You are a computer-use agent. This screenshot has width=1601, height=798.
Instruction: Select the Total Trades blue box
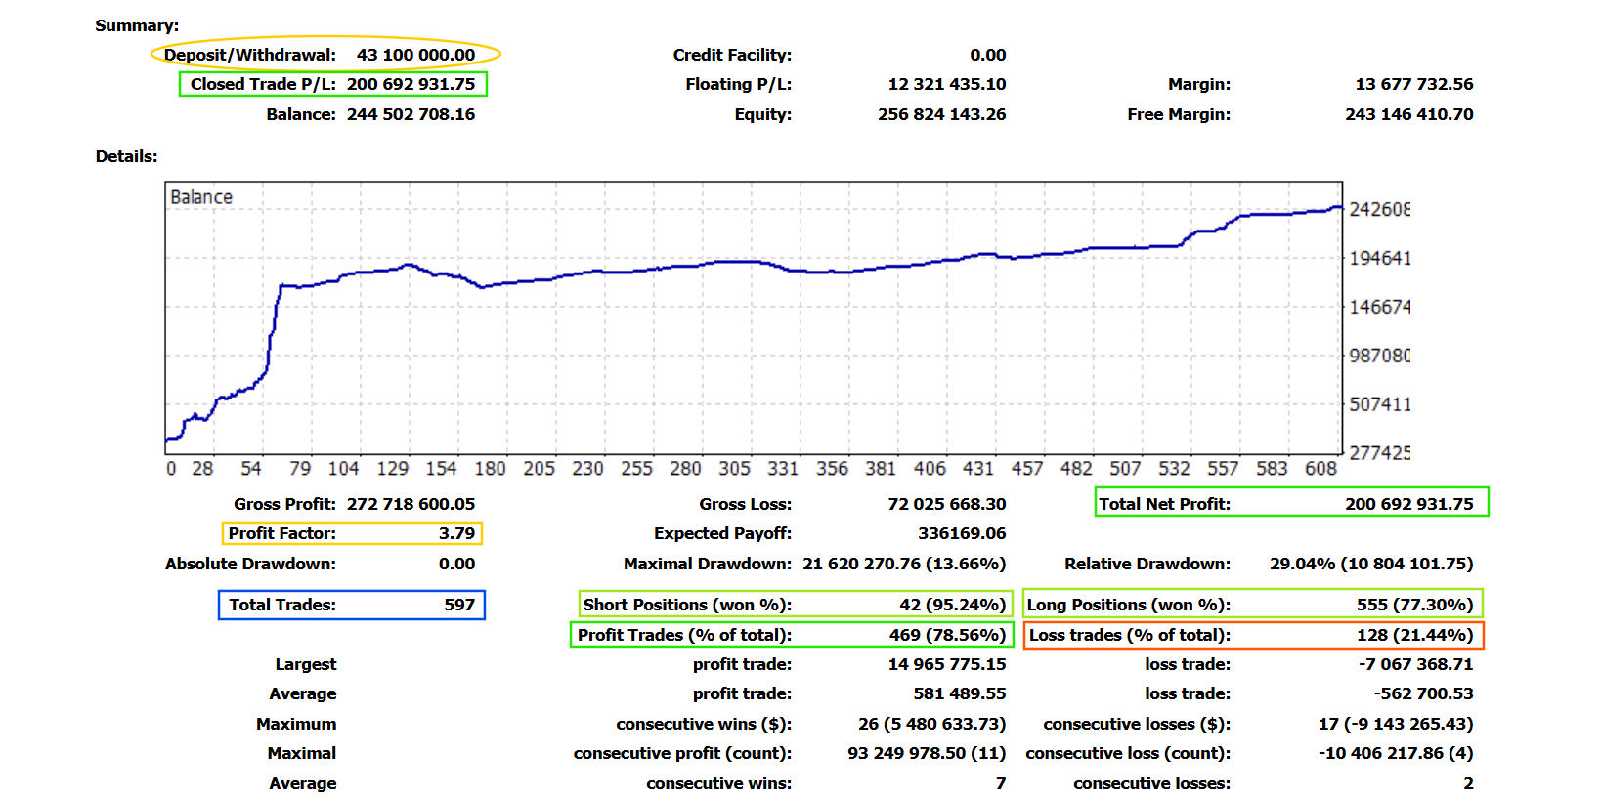(x=351, y=605)
